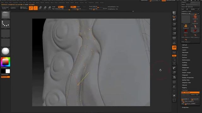The height and width of the screenshot is (113, 202).
Task: Activate the Quick Sketch button
Action: click(24, 8)
